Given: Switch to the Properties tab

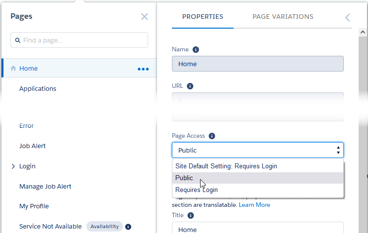Looking at the screenshot, I should click(203, 17).
